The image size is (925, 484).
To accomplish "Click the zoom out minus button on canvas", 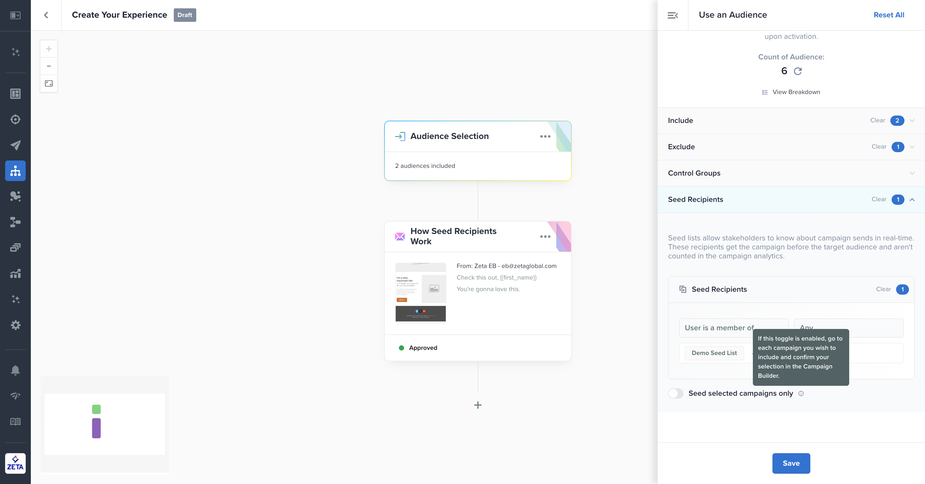I will point(49,66).
